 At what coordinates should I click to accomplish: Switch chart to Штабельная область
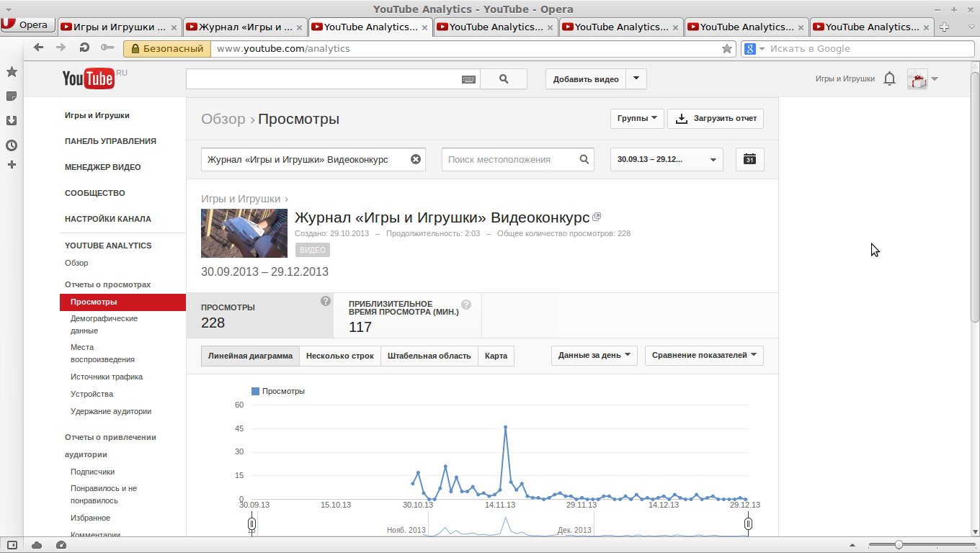[429, 356]
